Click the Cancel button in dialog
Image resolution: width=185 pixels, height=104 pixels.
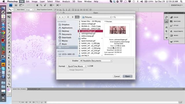point(117,76)
